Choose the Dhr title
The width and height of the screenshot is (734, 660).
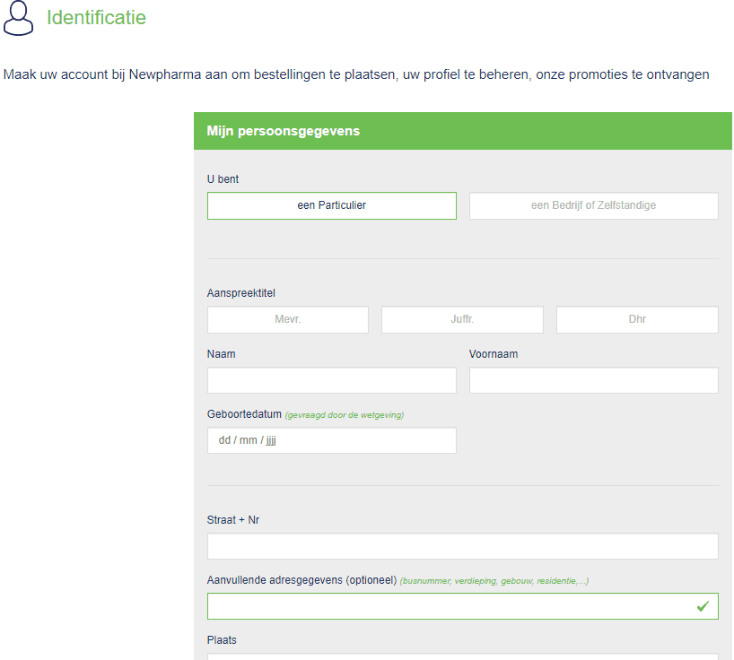(637, 319)
